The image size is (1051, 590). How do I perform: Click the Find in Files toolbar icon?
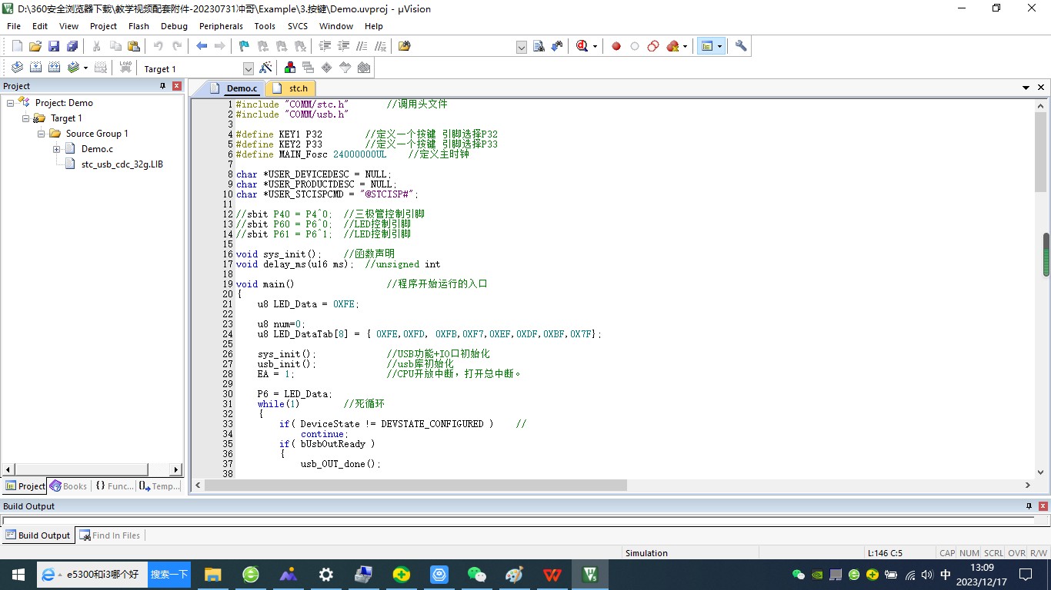pos(539,46)
